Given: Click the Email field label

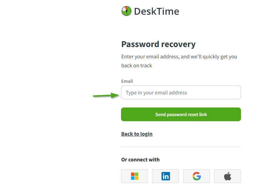Looking at the screenshot, I should (x=127, y=81).
